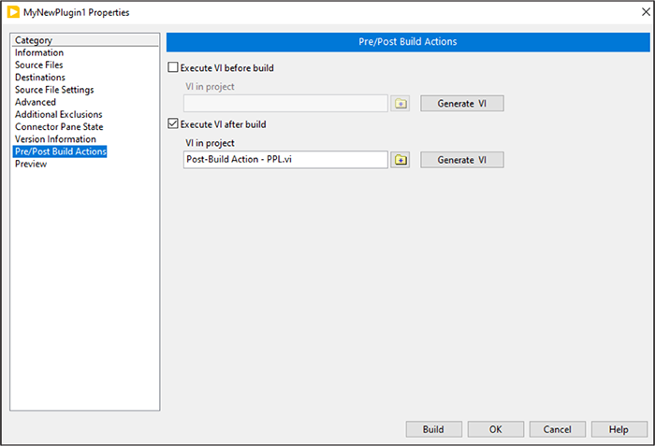Go to Destinations category
Screen dimensions: 655x446
(x=40, y=78)
